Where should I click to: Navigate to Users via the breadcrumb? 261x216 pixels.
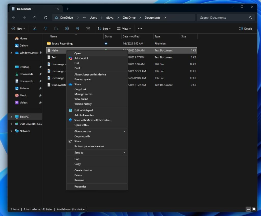point(93,18)
